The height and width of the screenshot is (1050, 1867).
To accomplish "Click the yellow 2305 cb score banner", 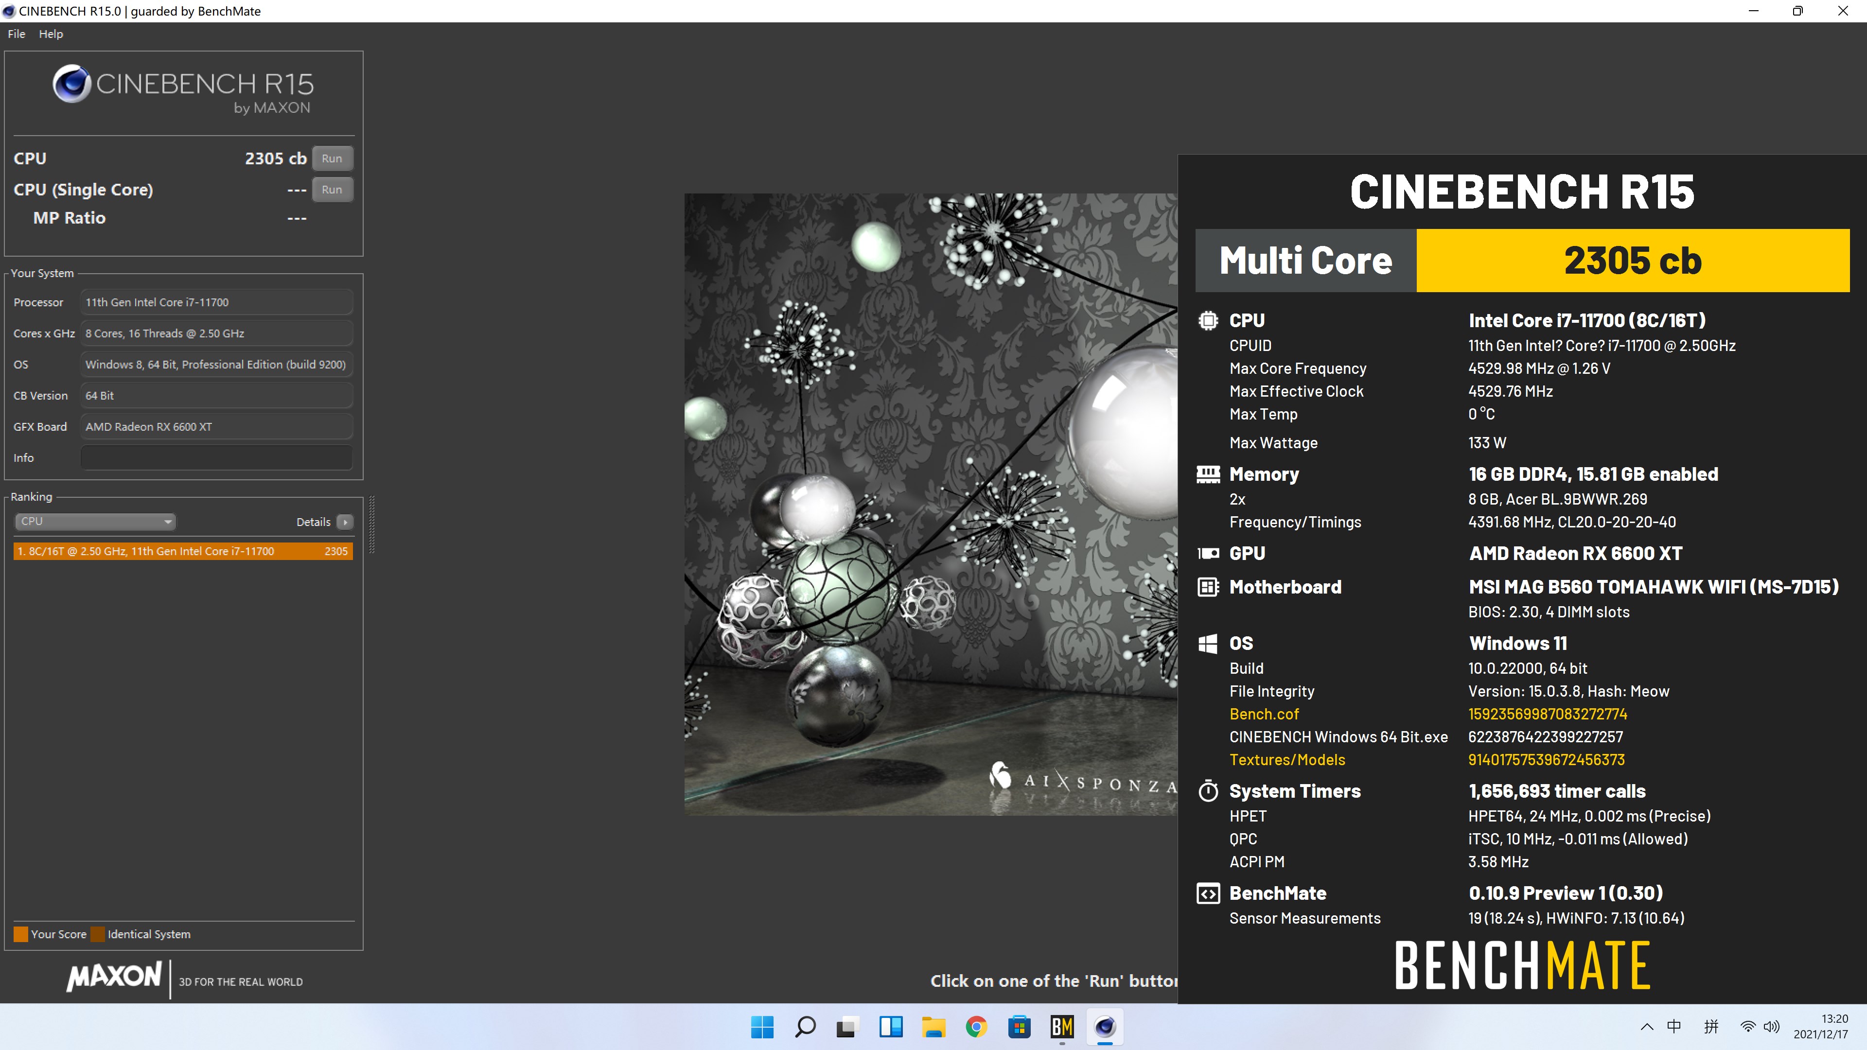I will [1633, 261].
